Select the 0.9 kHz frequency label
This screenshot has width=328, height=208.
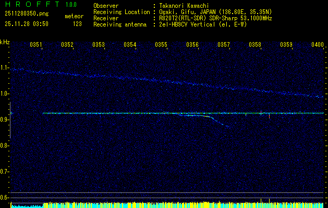[5, 120]
